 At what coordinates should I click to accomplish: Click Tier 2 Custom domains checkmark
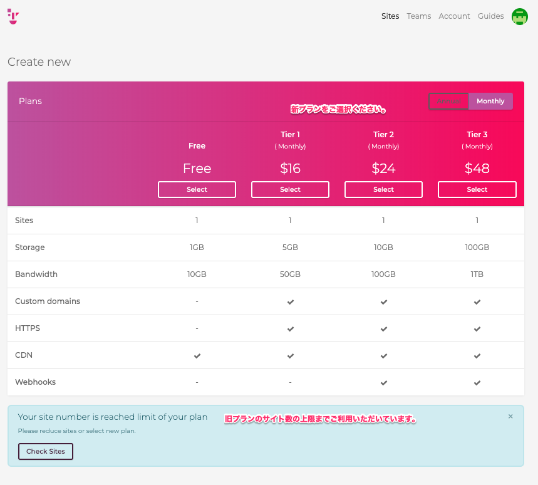click(x=383, y=302)
